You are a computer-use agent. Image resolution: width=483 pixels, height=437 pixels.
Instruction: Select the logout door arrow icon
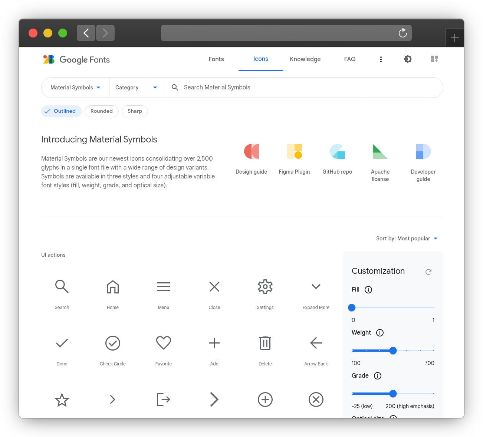[x=164, y=400]
